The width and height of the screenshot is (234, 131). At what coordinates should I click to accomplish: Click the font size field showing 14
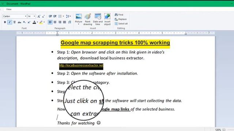coord(30,16)
